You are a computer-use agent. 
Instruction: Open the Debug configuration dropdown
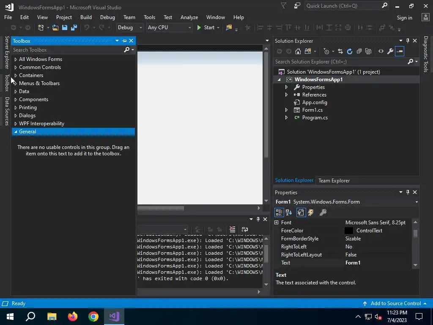(x=129, y=28)
